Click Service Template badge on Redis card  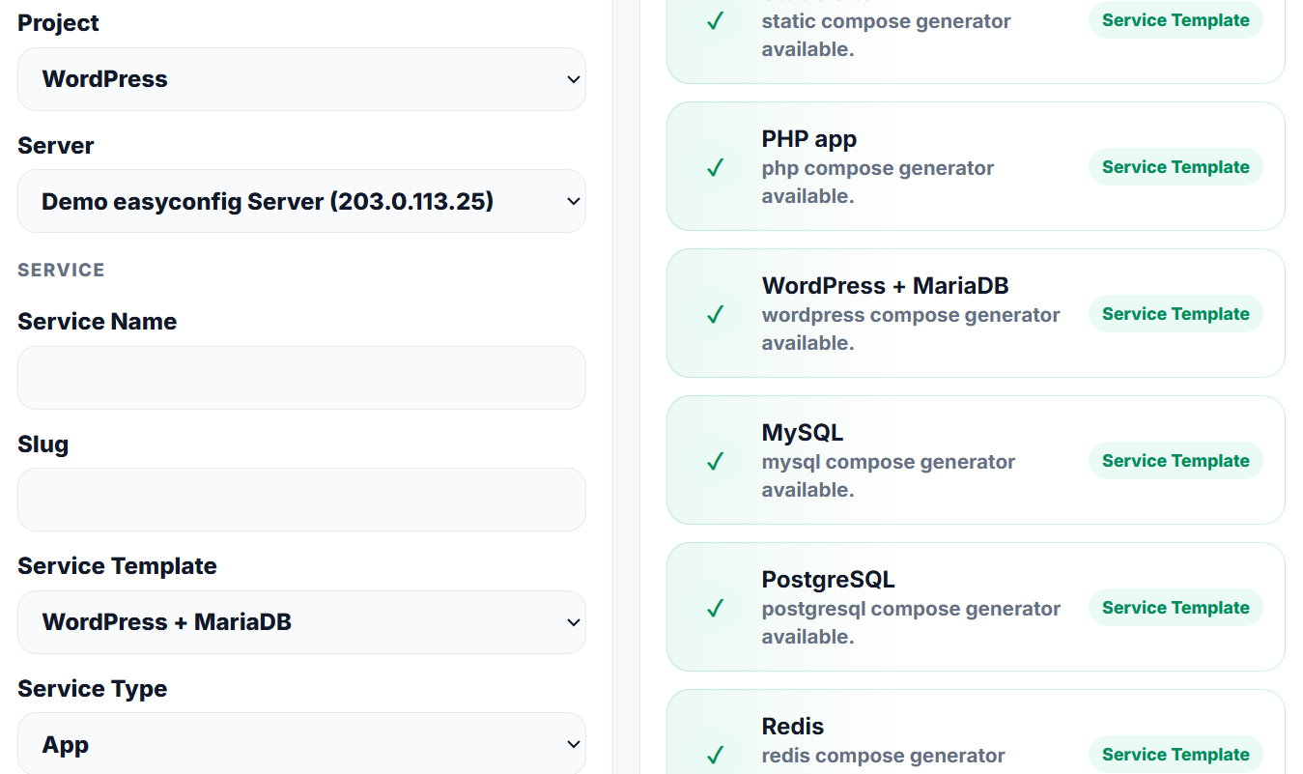(1176, 755)
